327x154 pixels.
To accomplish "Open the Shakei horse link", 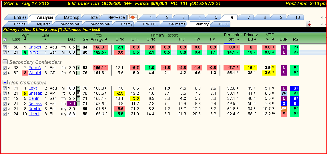I will 35,47.
